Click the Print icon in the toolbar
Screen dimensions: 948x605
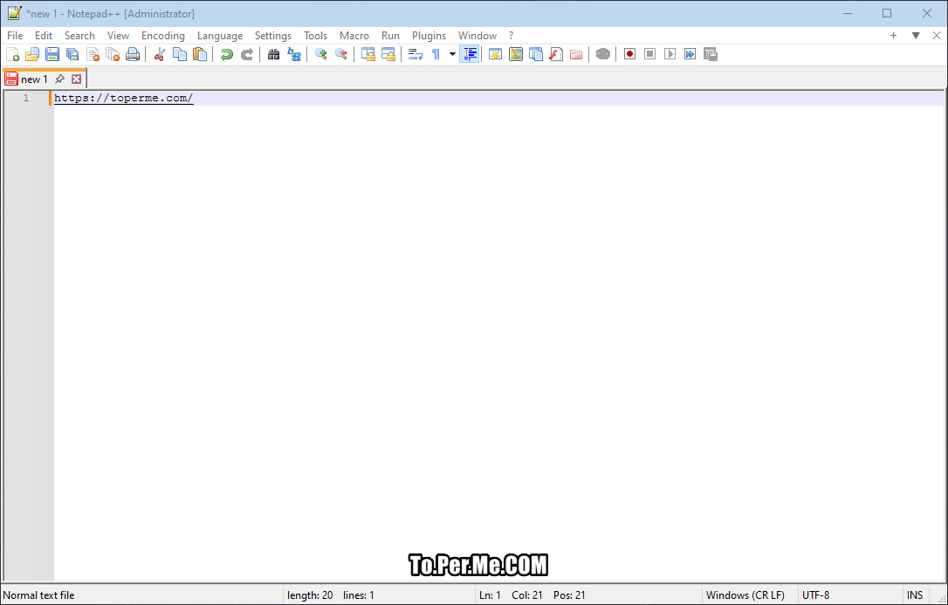(133, 54)
